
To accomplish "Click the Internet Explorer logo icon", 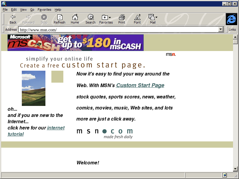I will [x=232, y=19].
